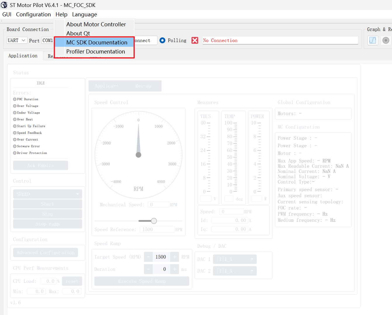Image resolution: width=392 pixels, height=315 pixels.
Task: Click the Execute Speed Ramp button
Action: [142, 281]
